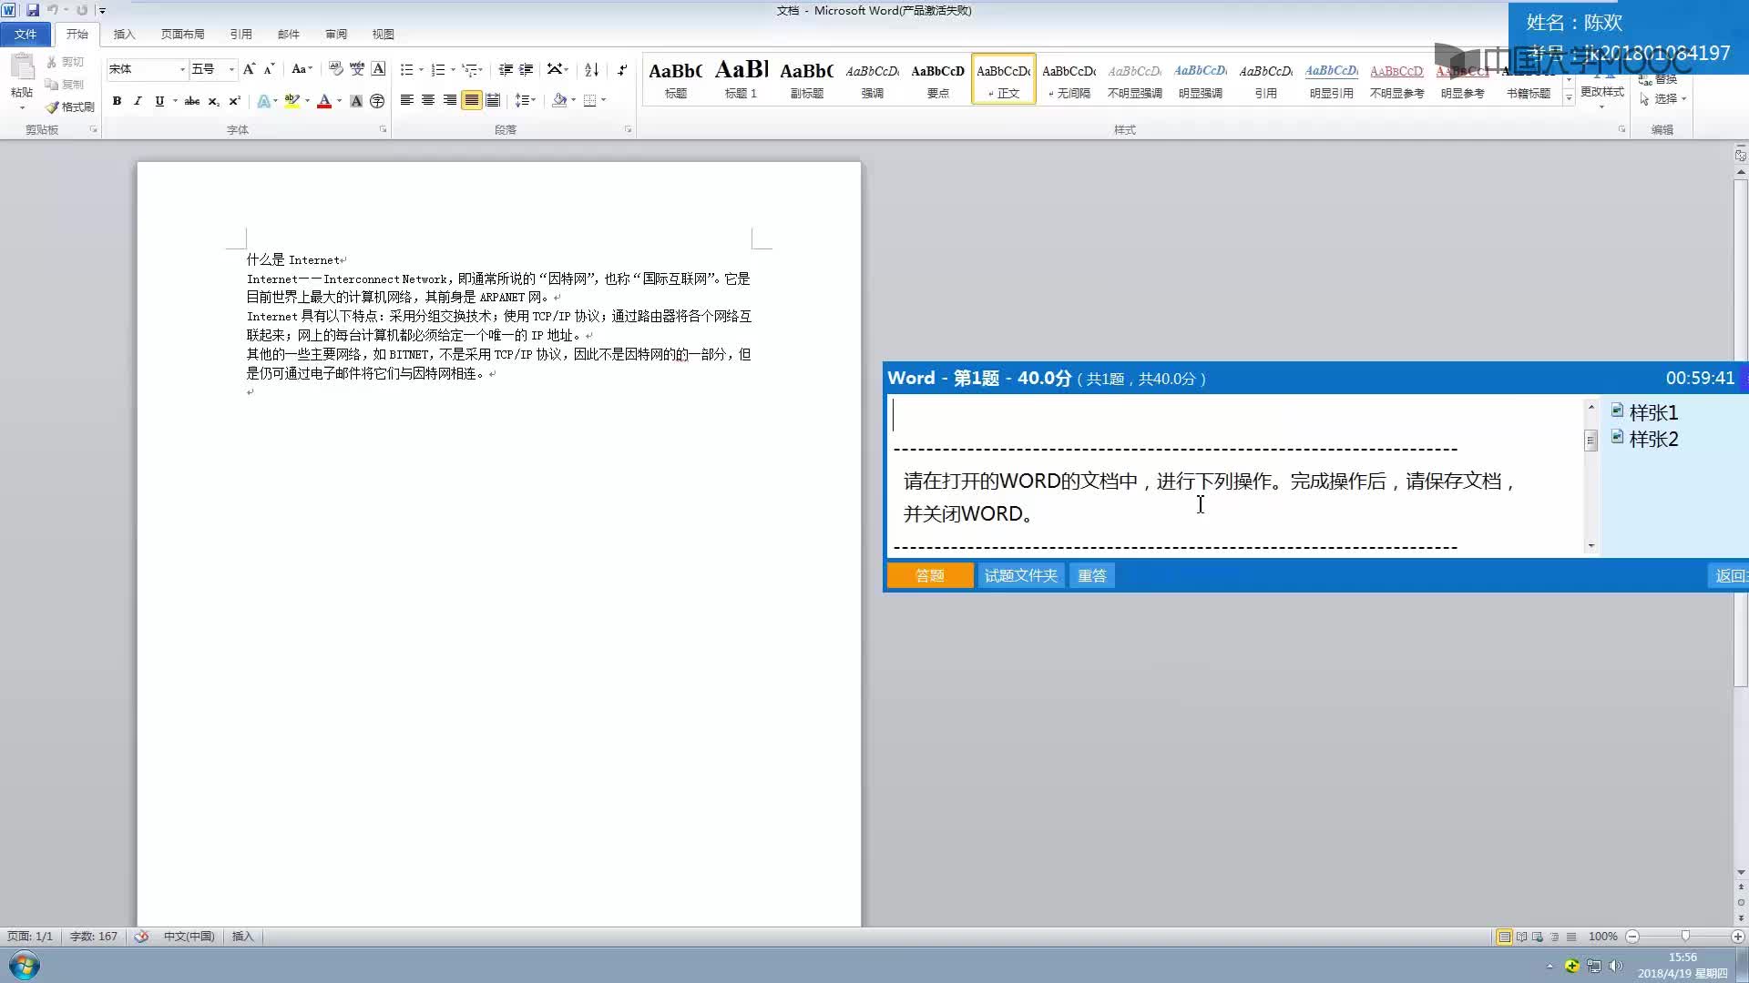Open the Change Case (Aa) dropdown
Screen dimensions: 1749x983
pyautogui.click(x=302, y=69)
